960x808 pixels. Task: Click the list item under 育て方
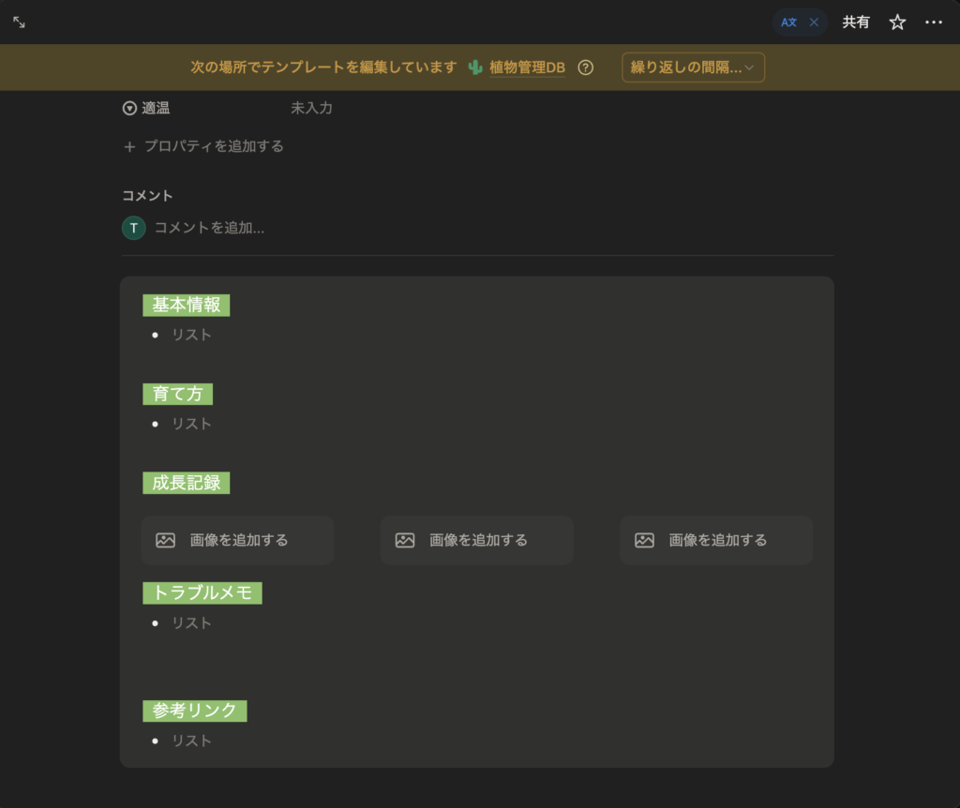point(192,424)
